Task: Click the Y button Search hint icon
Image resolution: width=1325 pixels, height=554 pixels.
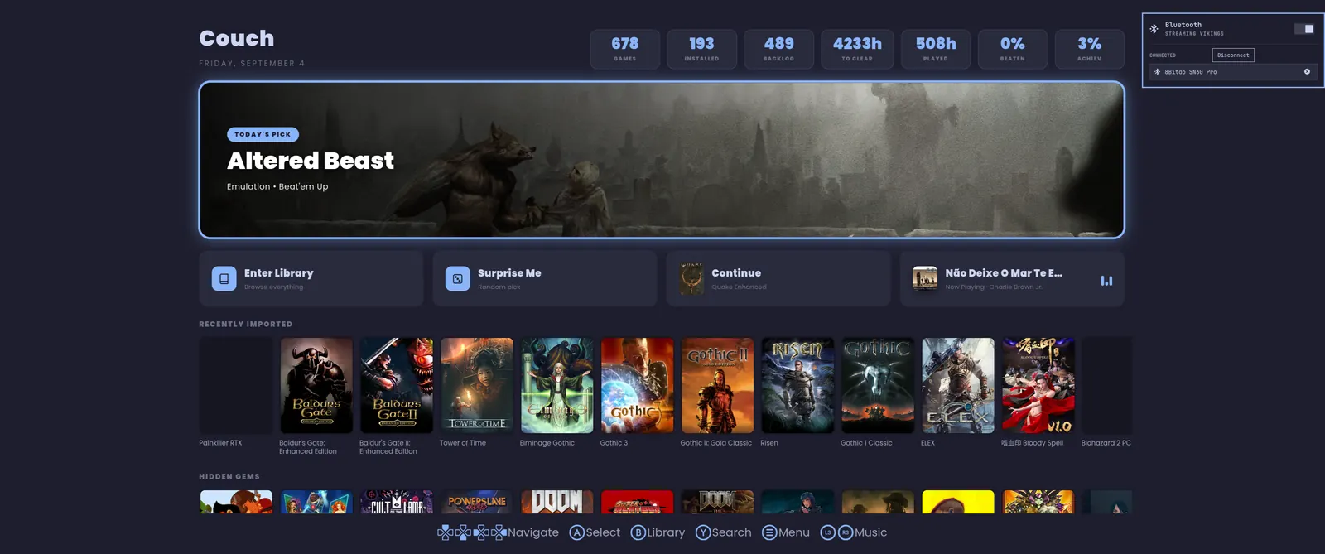Action: click(703, 532)
